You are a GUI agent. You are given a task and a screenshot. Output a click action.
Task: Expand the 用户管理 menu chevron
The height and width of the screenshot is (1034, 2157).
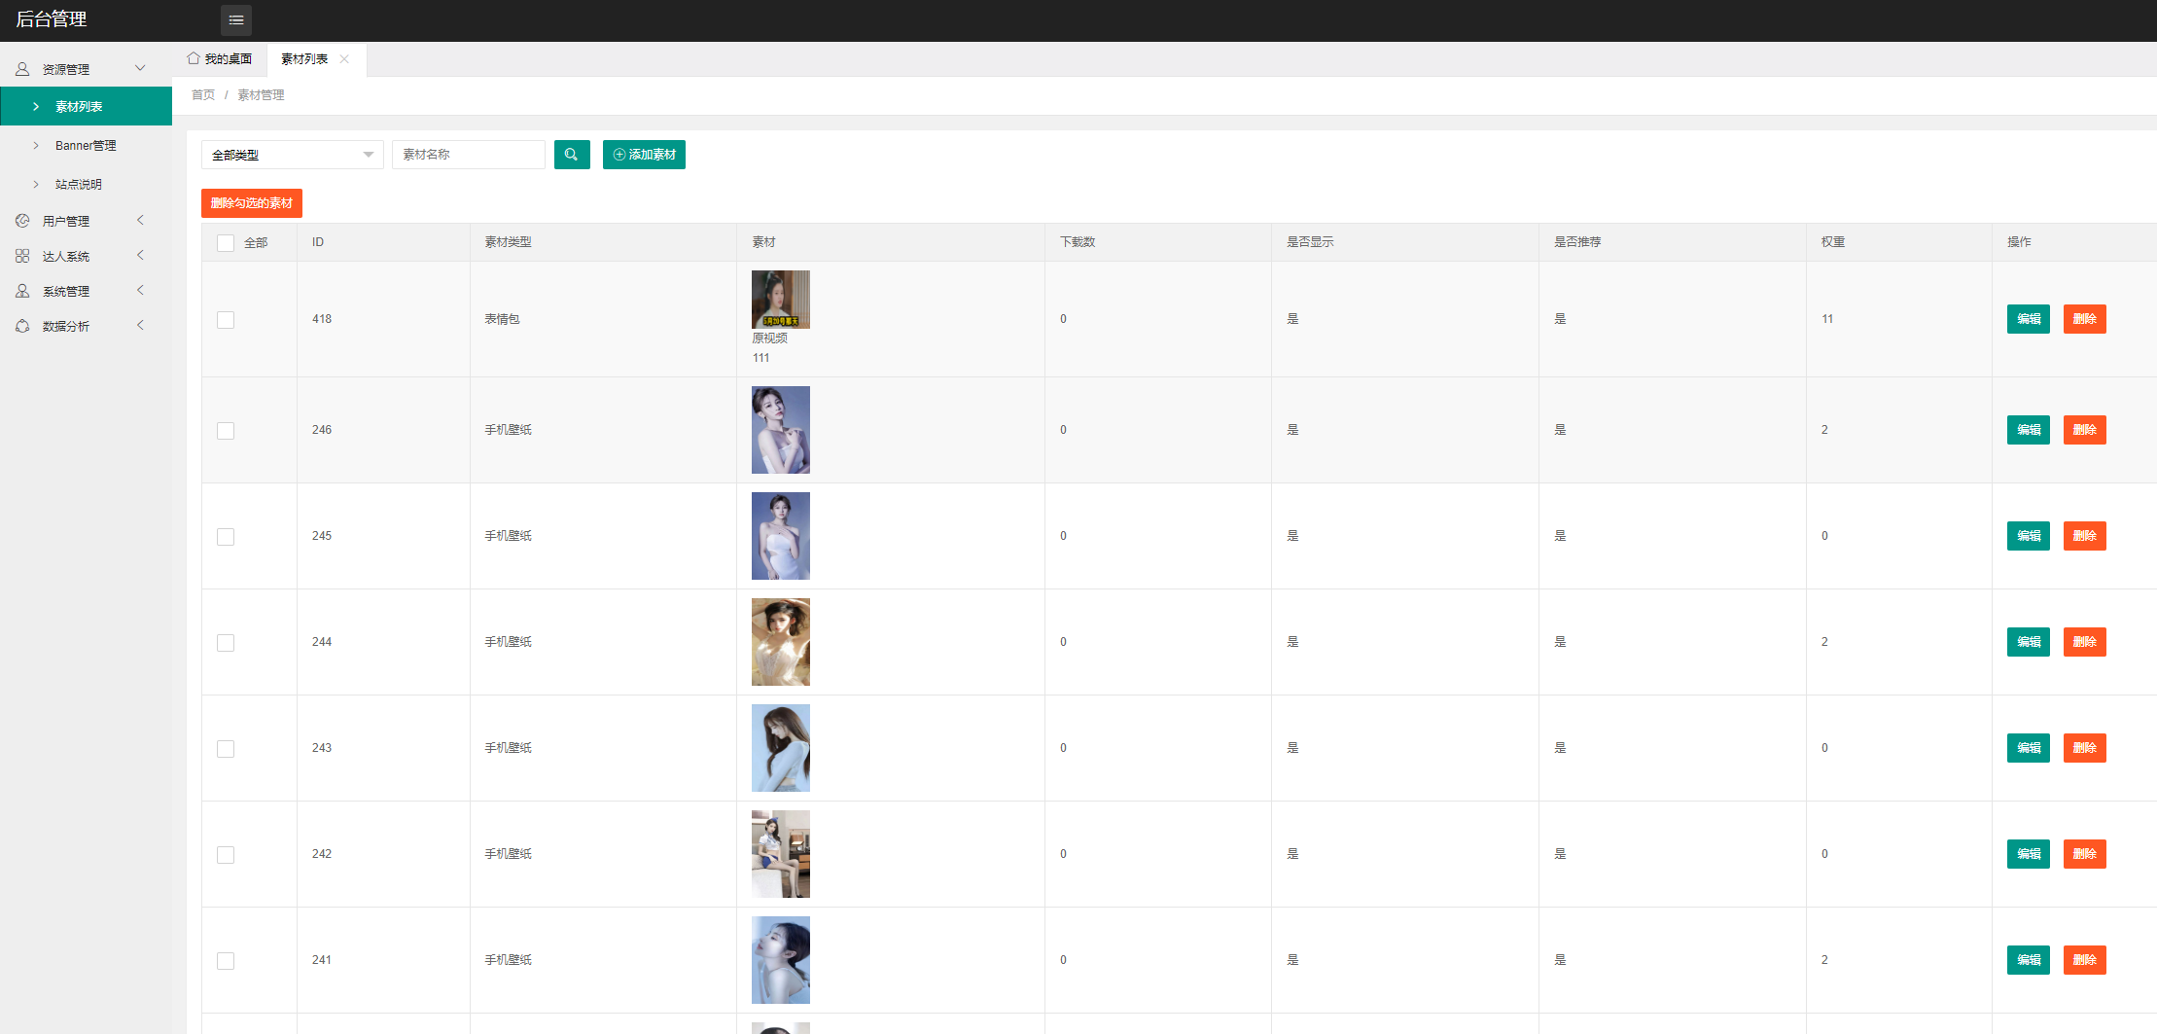pyautogui.click(x=140, y=220)
